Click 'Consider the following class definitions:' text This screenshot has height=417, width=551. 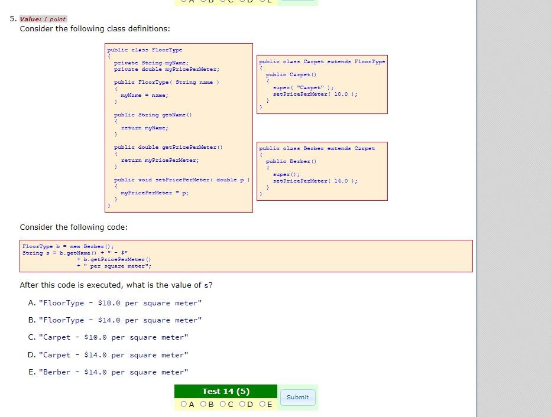(95, 29)
